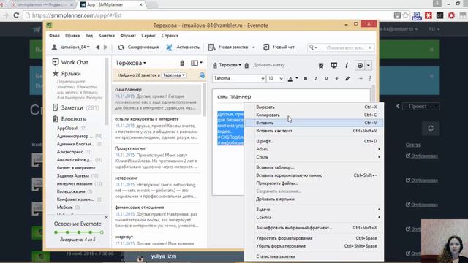The height and width of the screenshot is (263, 468).
Task: Click the New note icon
Action: (211, 47)
